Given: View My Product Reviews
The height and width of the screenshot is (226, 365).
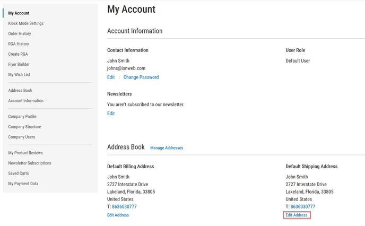Looking at the screenshot, I should 26,153.
